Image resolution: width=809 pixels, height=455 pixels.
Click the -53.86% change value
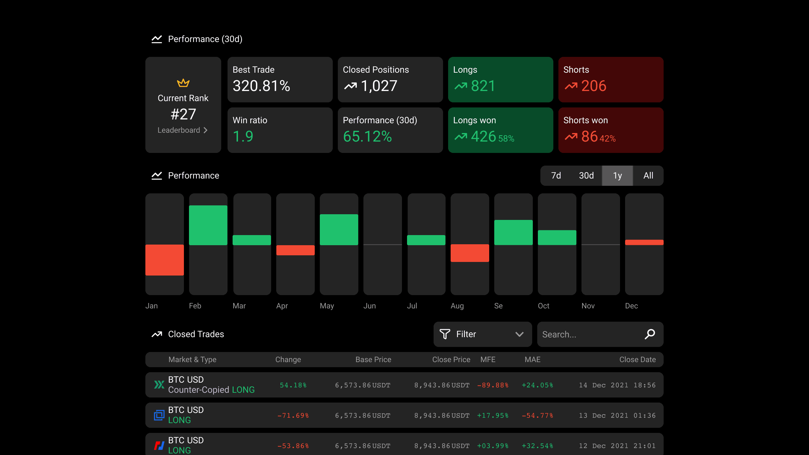coord(293,446)
